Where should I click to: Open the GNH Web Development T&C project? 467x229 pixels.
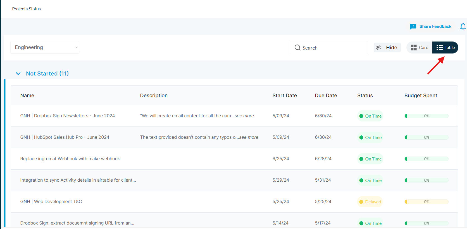[51, 202]
